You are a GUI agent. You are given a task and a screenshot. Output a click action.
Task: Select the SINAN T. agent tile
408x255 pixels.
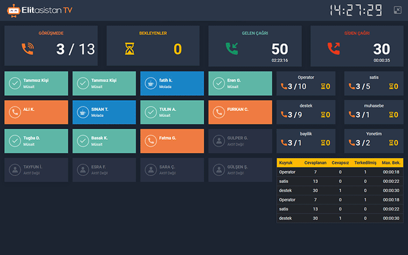[104, 112]
